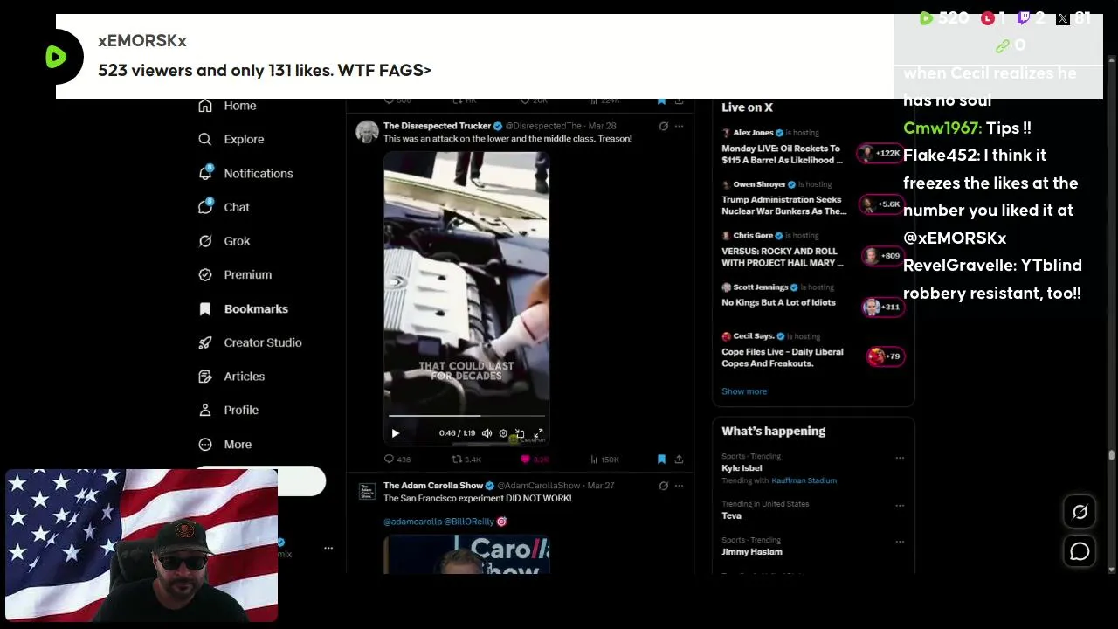Join Scott Jennings No Kings broadcast
The image size is (1118, 629).
point(812,301)
